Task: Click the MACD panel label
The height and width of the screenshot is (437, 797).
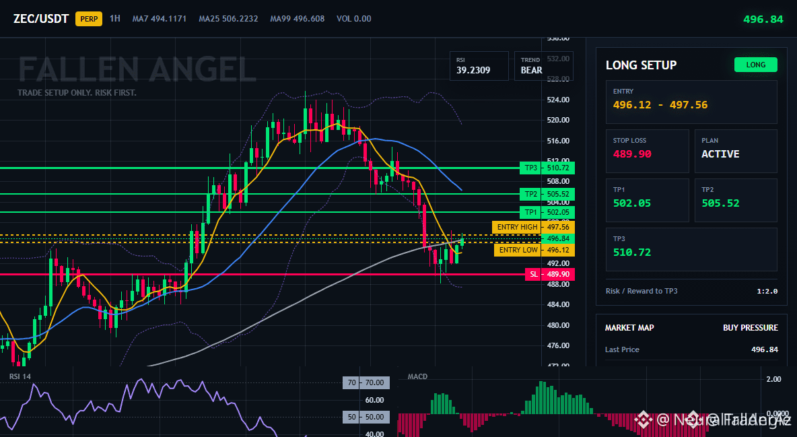Action: [417, 376]
